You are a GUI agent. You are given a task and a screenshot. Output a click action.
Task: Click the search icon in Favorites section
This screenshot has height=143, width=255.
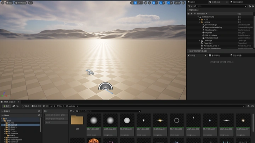click(39, 111)
